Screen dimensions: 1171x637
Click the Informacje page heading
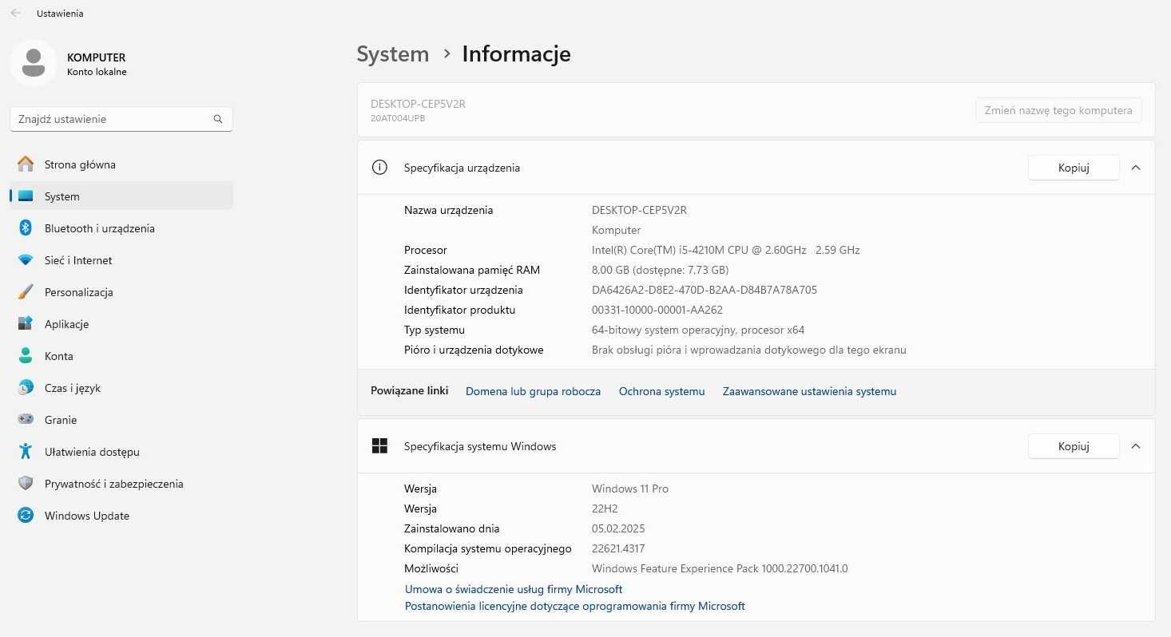pos(516,54)
